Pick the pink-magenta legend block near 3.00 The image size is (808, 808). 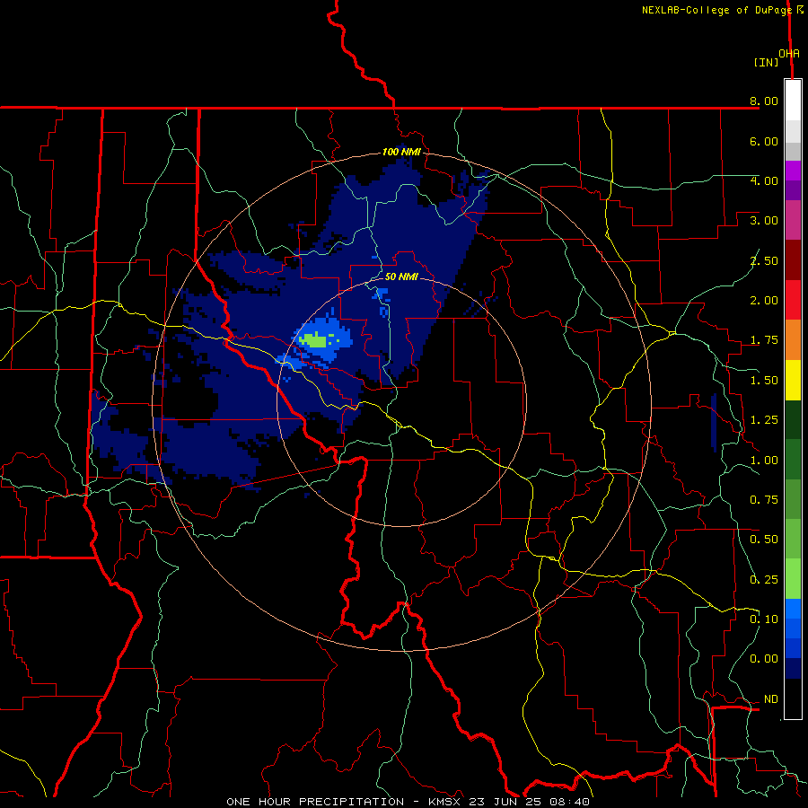coord(793,220)
